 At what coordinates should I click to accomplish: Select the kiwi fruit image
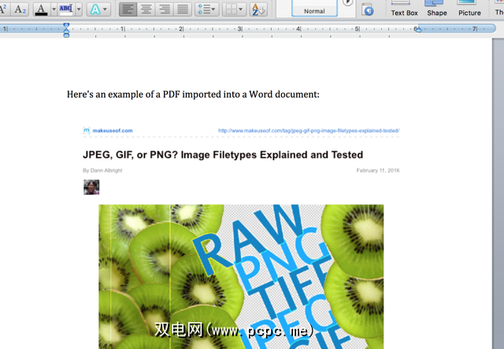241,277
